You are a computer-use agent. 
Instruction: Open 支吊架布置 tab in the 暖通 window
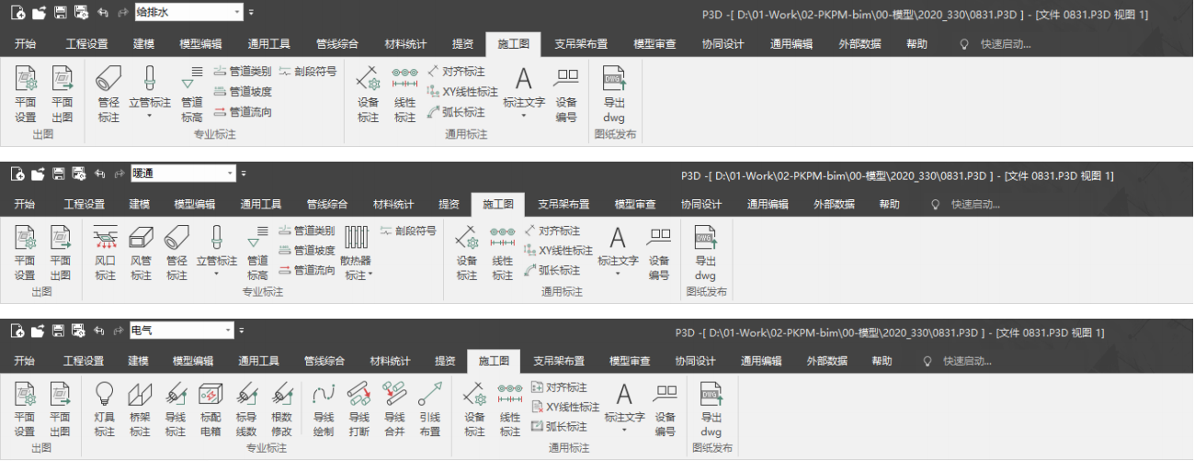click(x=563, y=204)
